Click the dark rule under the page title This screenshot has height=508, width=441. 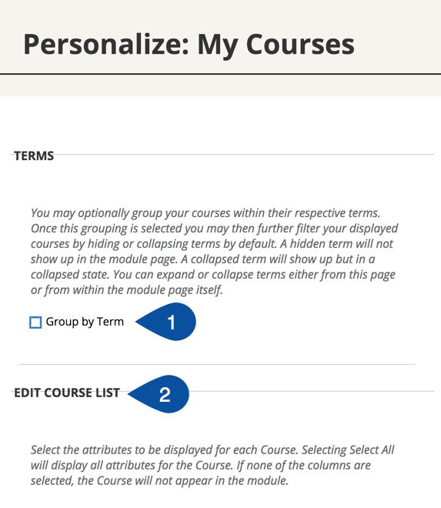coord(220,74)
